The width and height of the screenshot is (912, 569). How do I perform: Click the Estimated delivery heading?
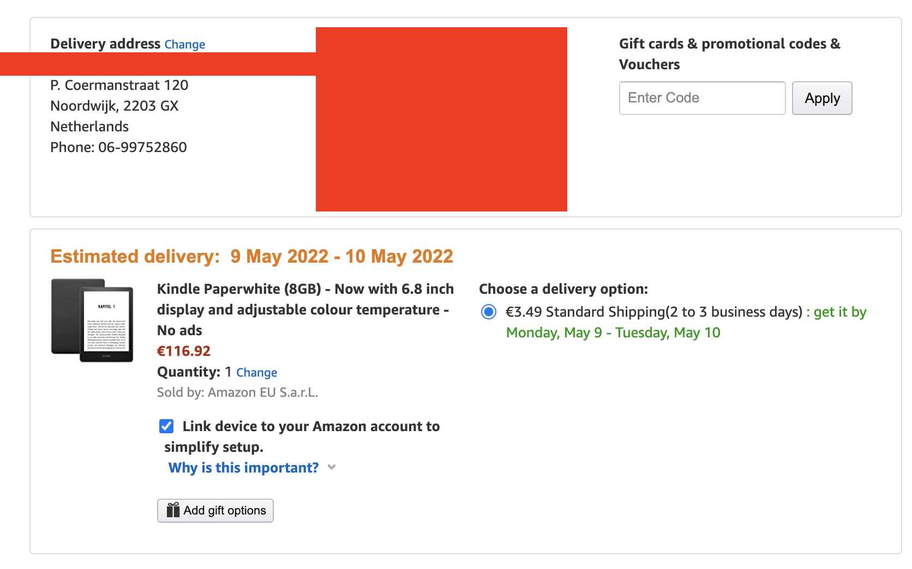[251, 256]
